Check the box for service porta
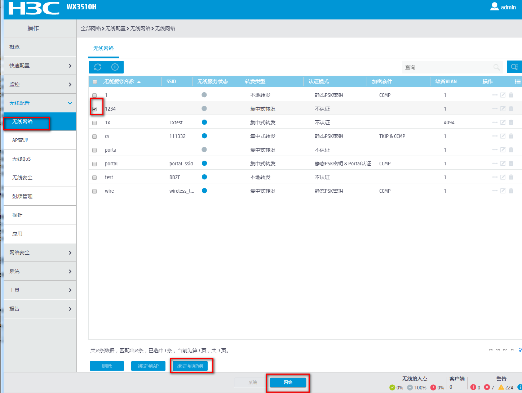 [94, 150]
